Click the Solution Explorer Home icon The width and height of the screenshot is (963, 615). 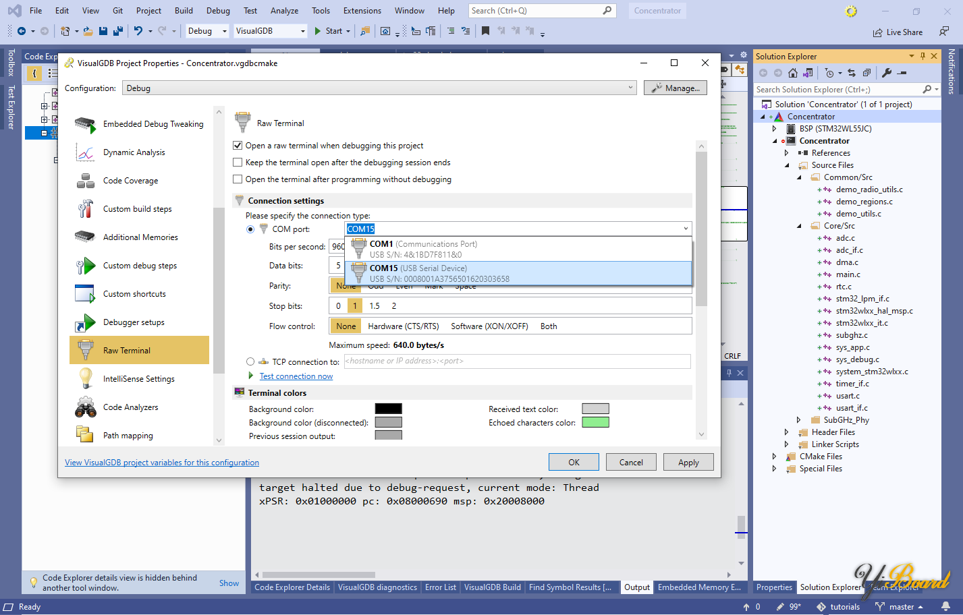793,73
